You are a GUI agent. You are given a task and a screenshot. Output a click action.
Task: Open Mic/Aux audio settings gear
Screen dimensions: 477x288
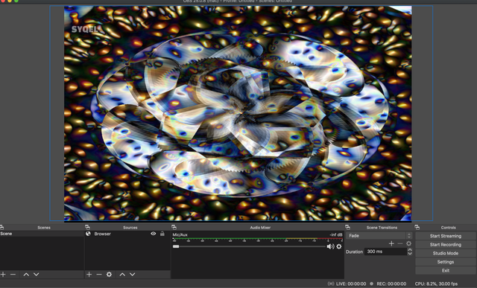coord(339,246)
